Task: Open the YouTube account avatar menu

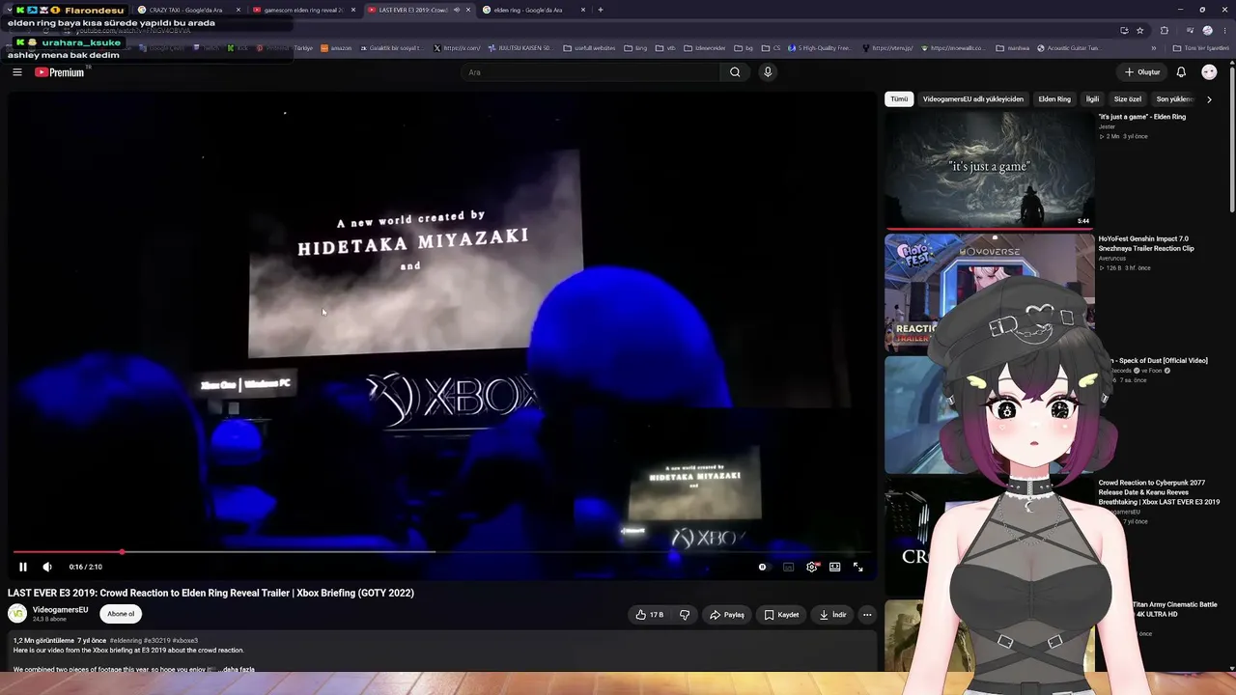Action: pyautogui.click(x=1209, y=72)
